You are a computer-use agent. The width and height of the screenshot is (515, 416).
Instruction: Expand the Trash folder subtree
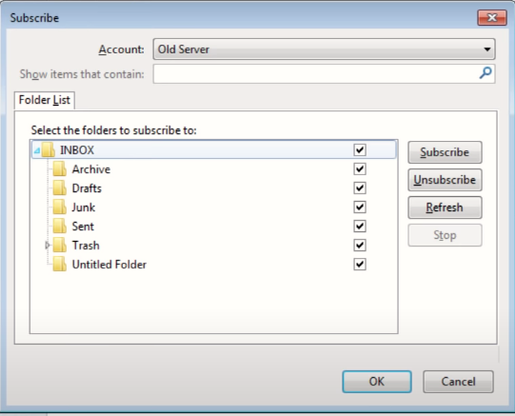pyautogui.click(x=48, y=246)
